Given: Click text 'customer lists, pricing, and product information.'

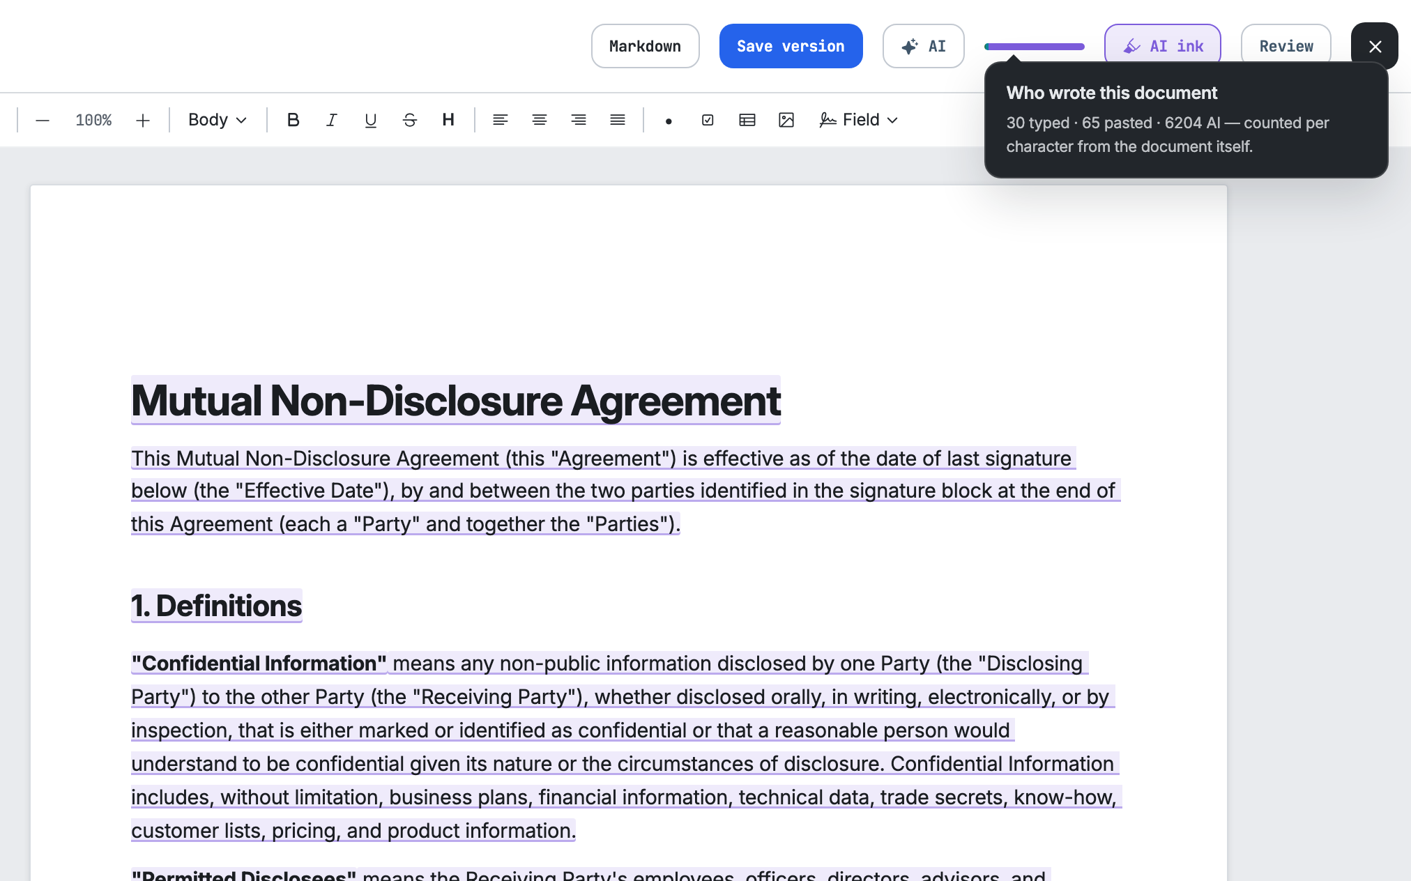Looking at the screenshot, I should point(353,830).
